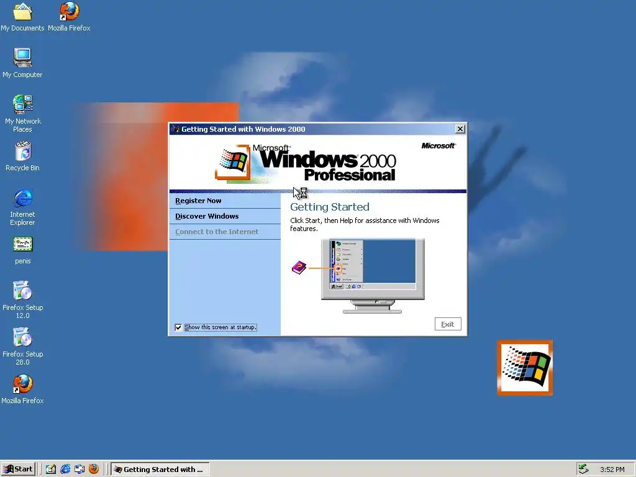Click the purple help book icon
636x477 pixels.
tap(299, 267)
